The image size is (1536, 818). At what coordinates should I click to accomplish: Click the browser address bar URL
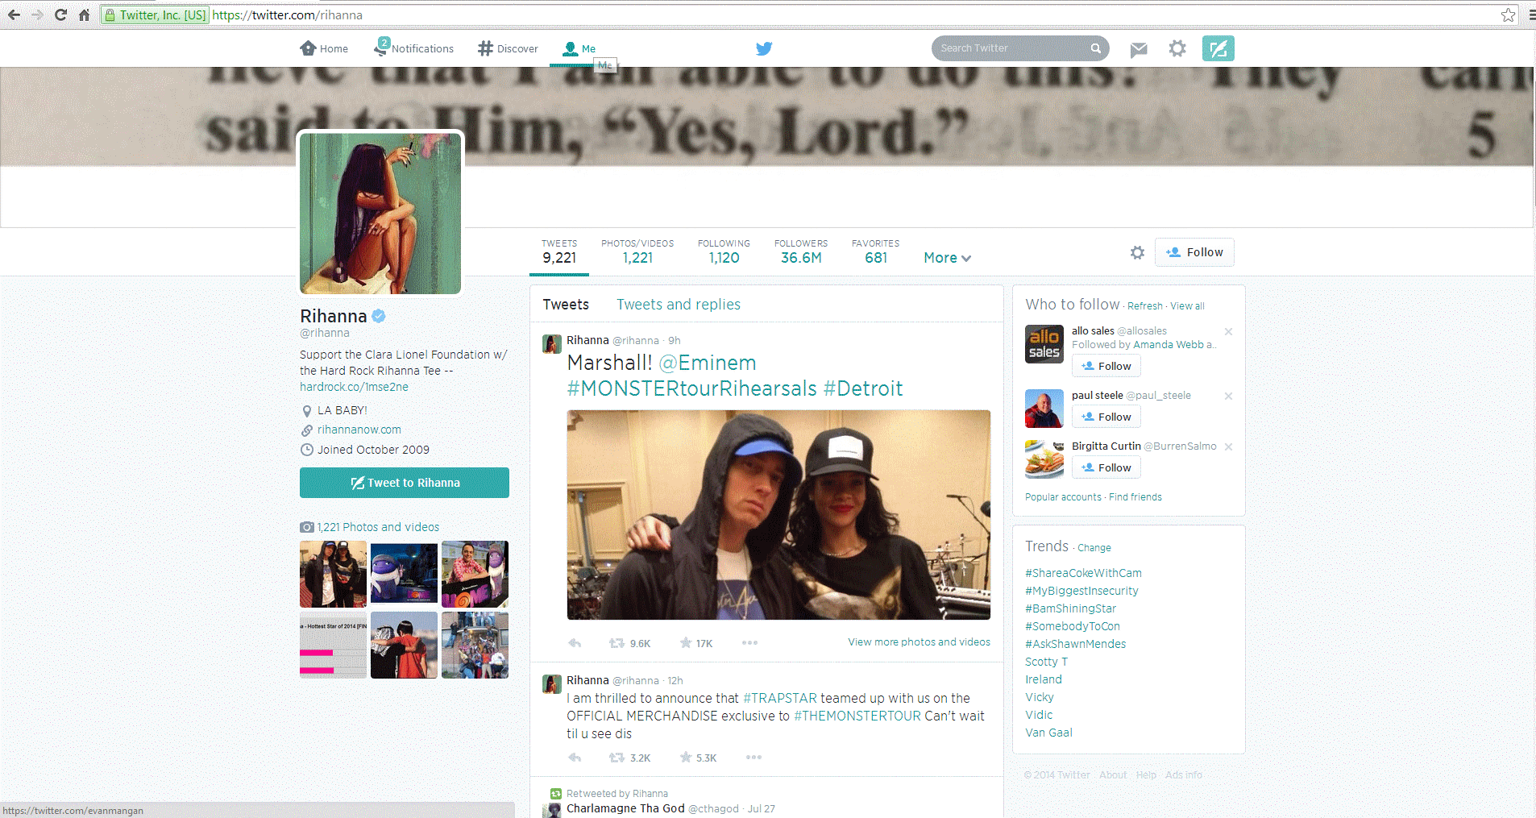(287, 15)
